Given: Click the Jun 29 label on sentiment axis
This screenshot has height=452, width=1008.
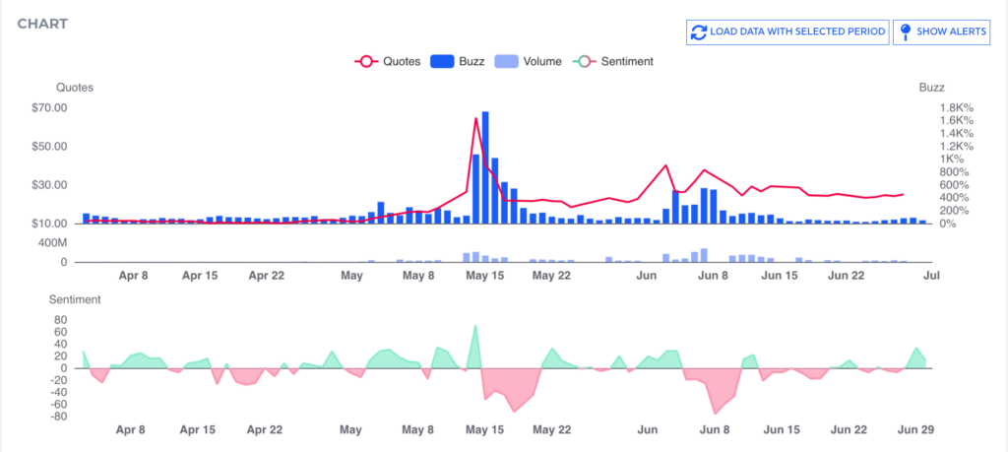Looking at the screenshot, I should coord(913,430).
